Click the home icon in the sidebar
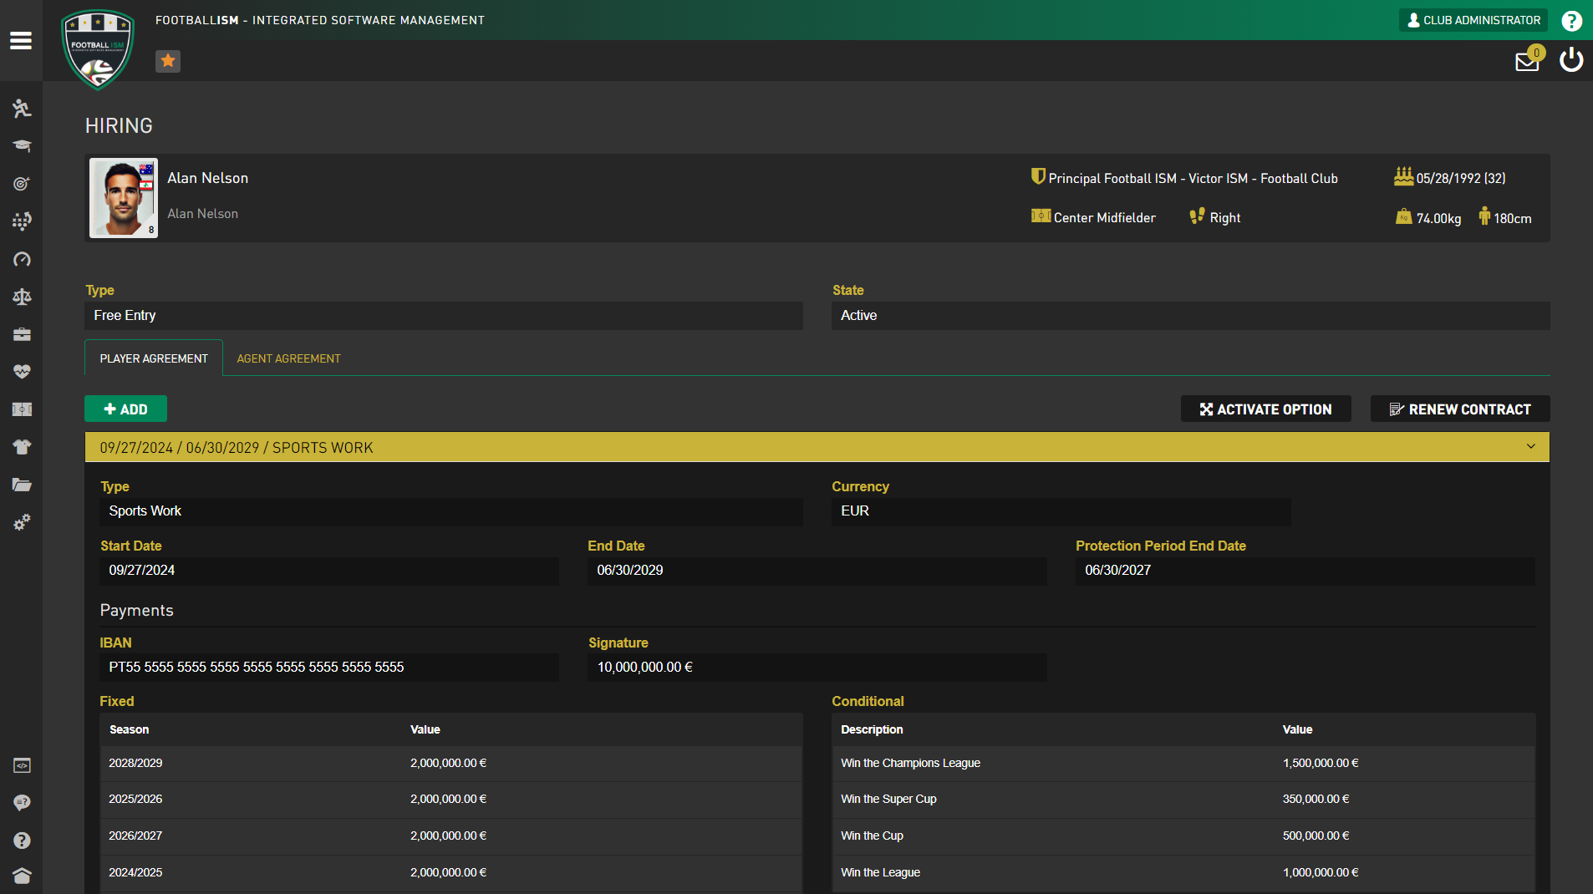The height and width of the screenshot is (894, 1593). click(x=22, y=876)
